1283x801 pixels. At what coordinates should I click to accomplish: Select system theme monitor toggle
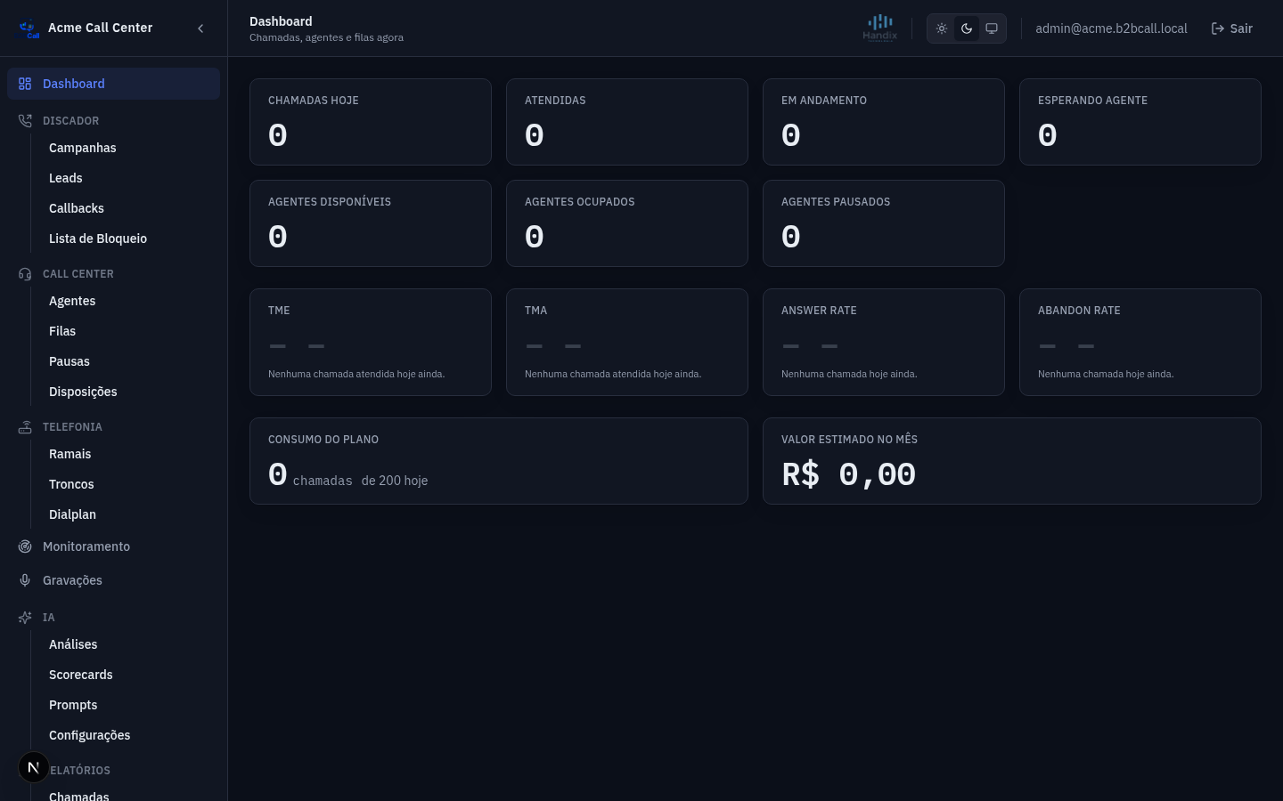pyautogui.click(x=992, y=28)
